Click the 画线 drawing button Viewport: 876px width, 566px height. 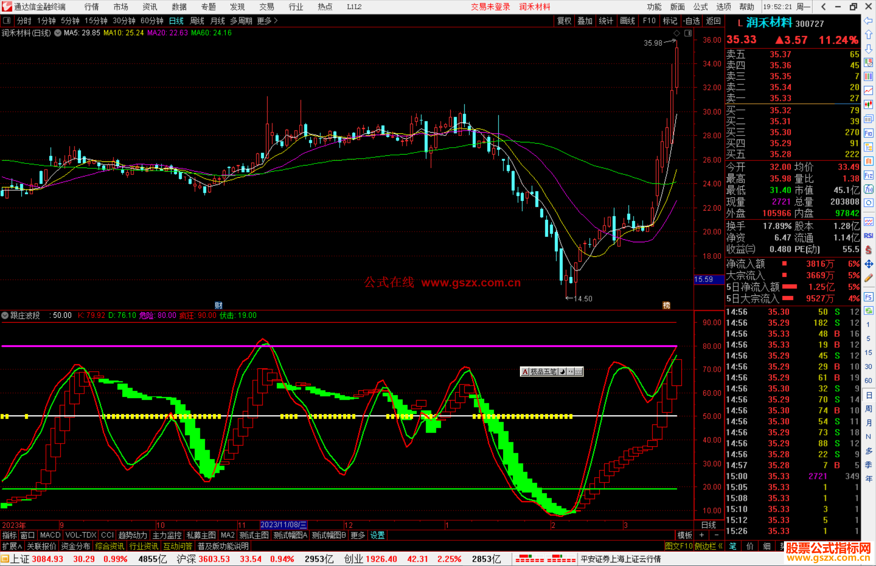627,21
